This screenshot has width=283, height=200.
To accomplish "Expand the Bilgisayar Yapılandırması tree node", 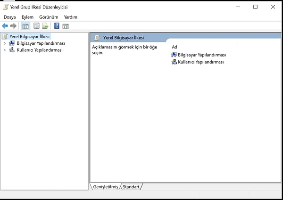I will click(5, 43).
